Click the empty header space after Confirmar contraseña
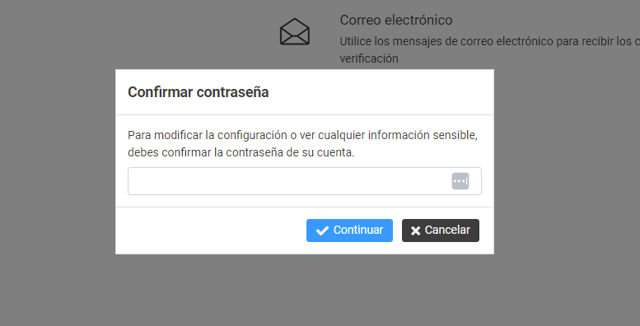Screen dimensions: 640x326 click(x=380, y=92)
